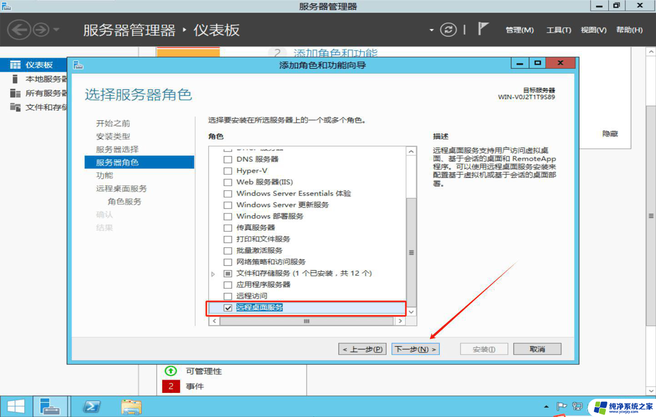The width and height of the screenshot is (656, 417).
Task: Click 添加角色和功能 link in the dashboard
Action: coord(336,53)
